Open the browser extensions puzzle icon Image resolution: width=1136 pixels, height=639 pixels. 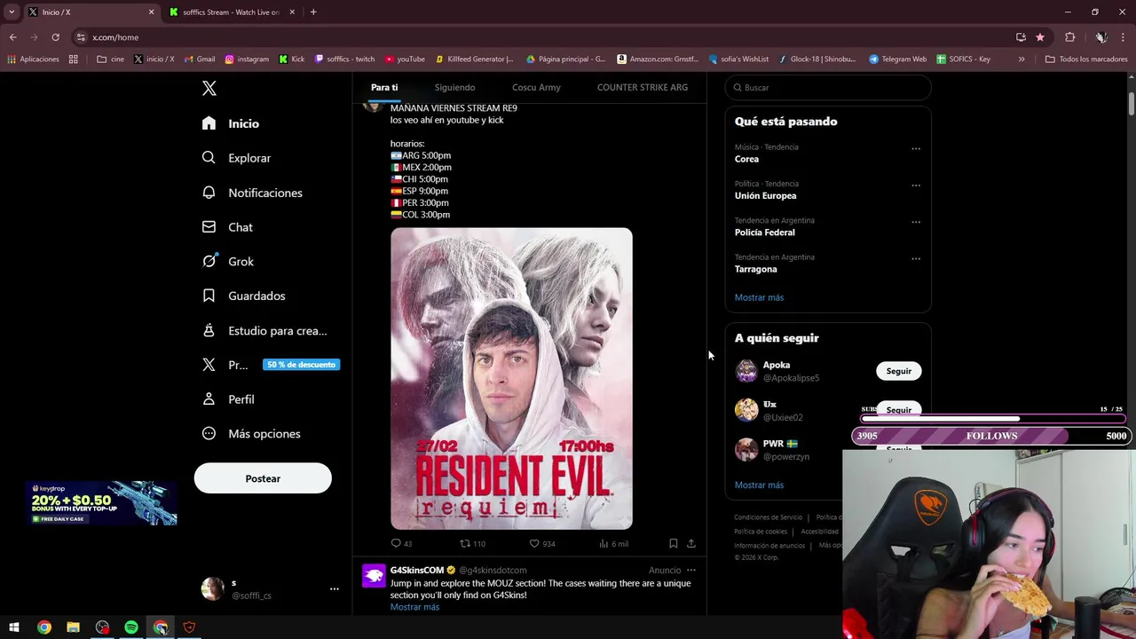pyautogui.click(x=1069, y=37)
